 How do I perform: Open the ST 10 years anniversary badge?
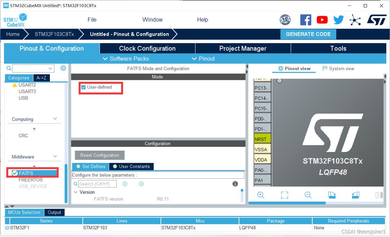[285, 20]
